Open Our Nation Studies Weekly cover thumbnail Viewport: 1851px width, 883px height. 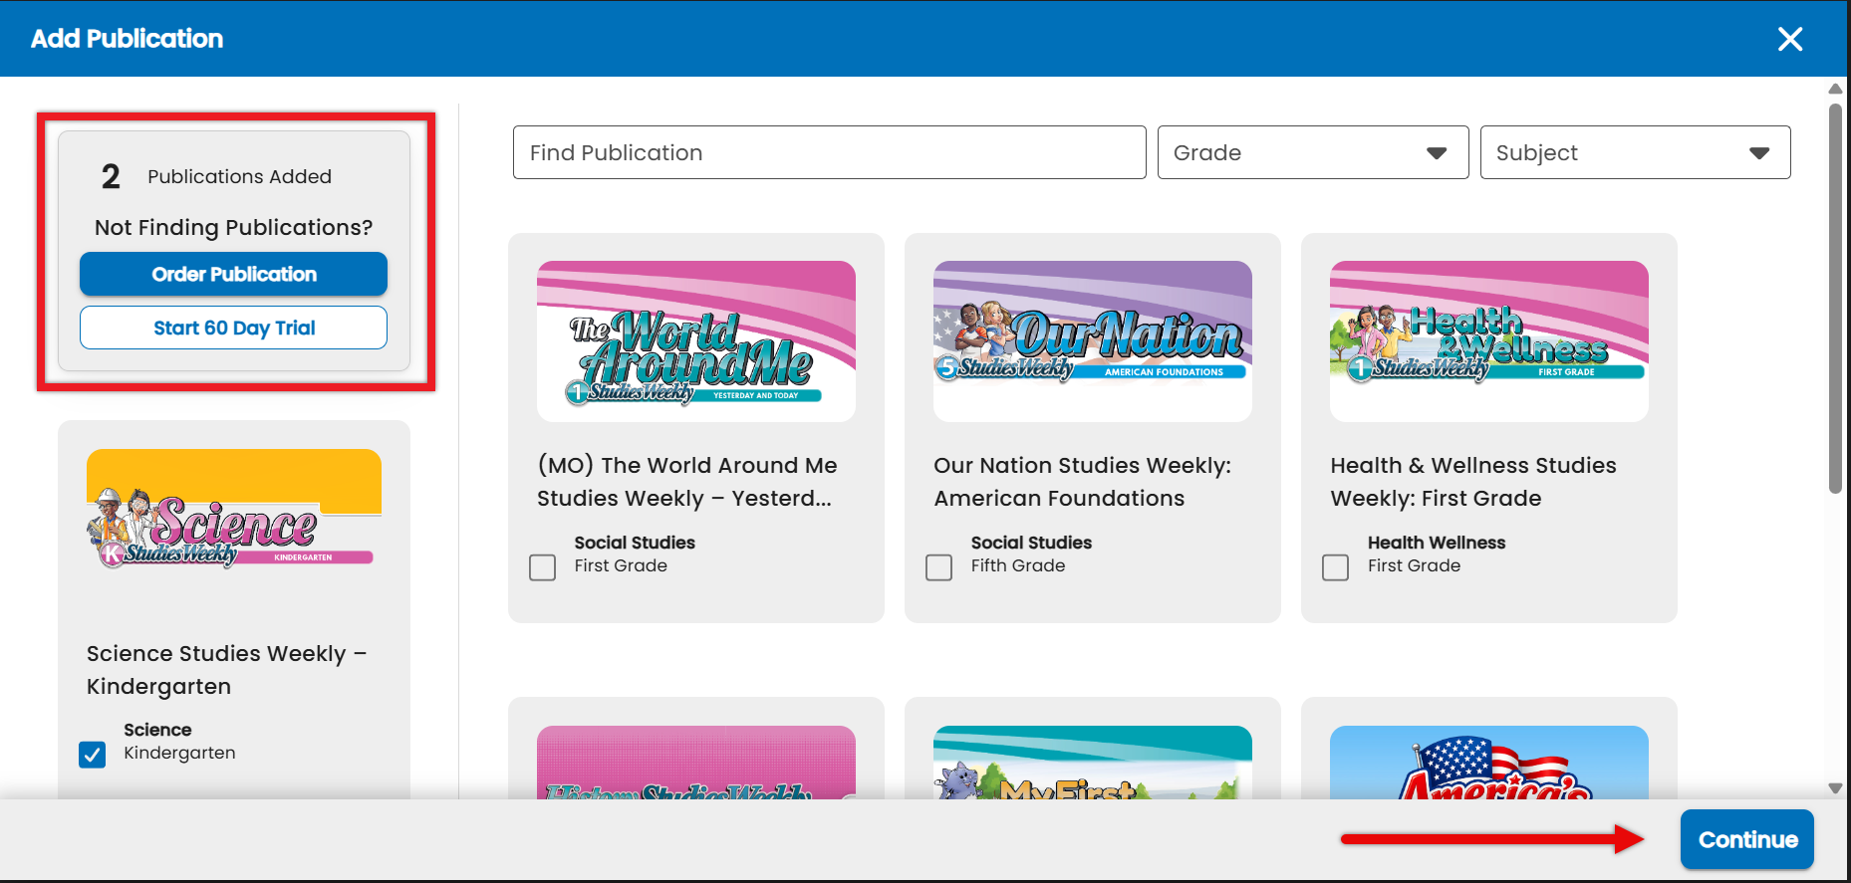(x=1093, y=341)
